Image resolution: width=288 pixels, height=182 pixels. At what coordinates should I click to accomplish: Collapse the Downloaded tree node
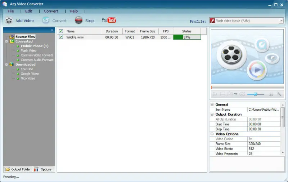click(x=6, y=65)
